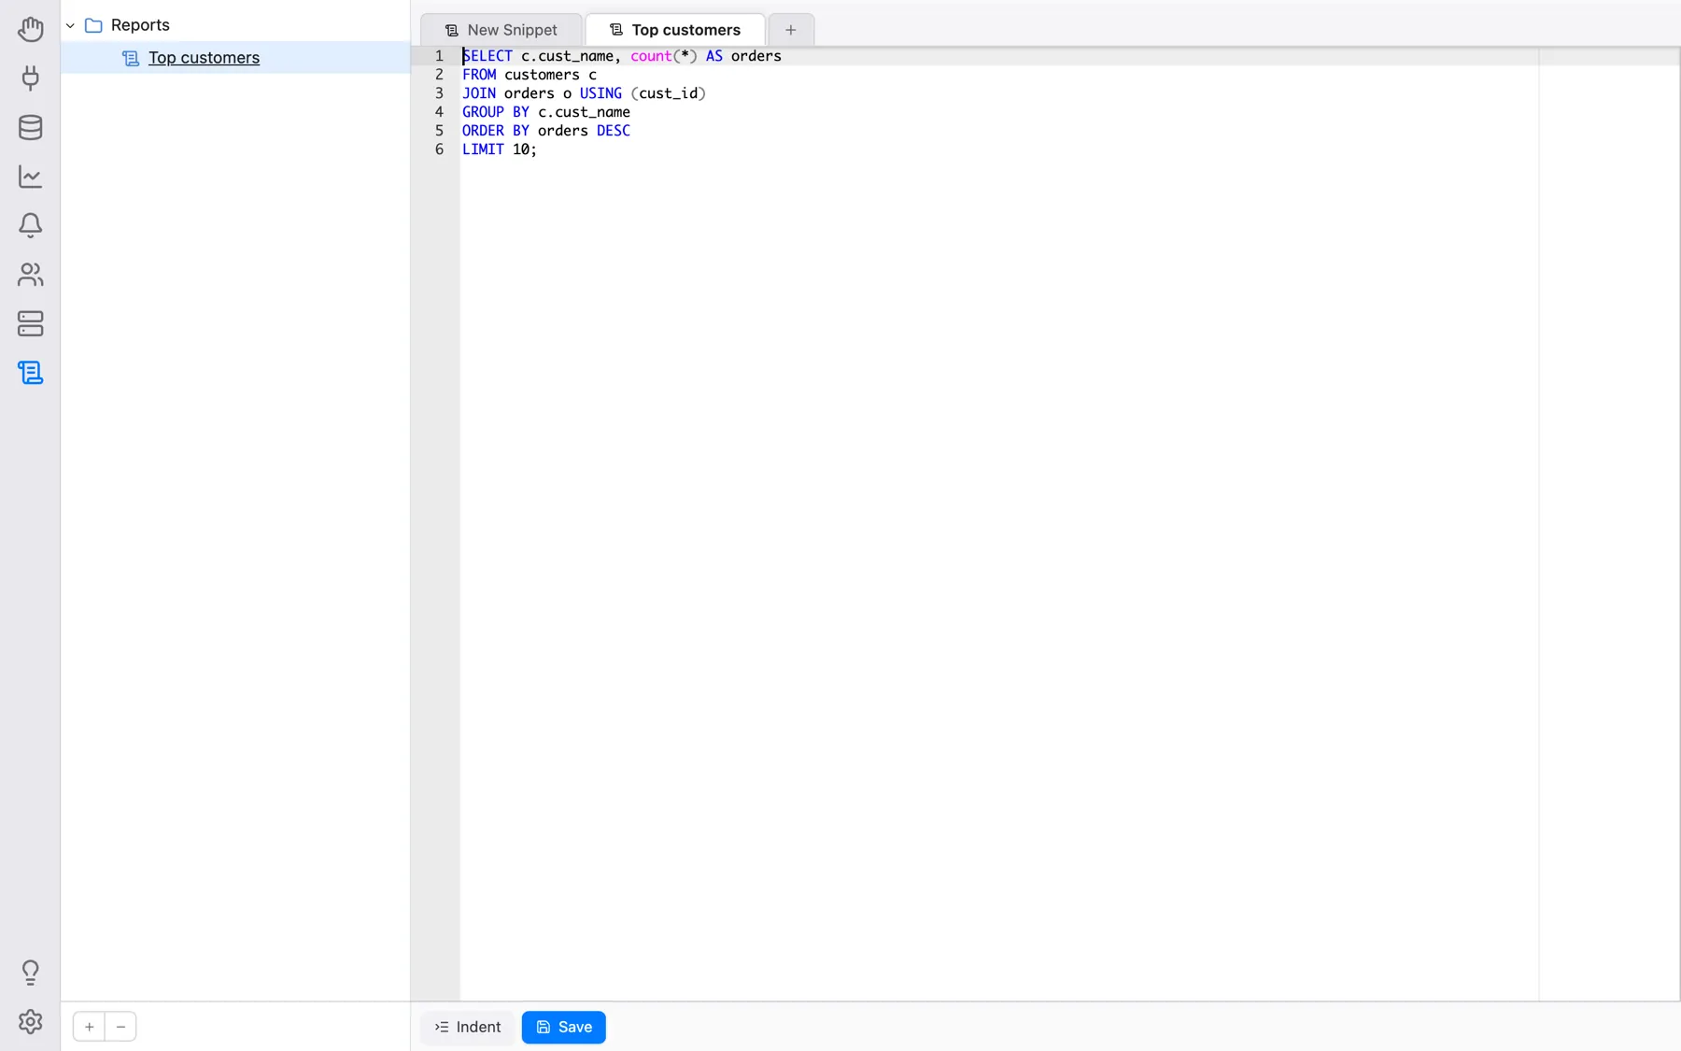Open the database cylinder icon
The width and height of the screenshot is (1681, 1051).
30,127
